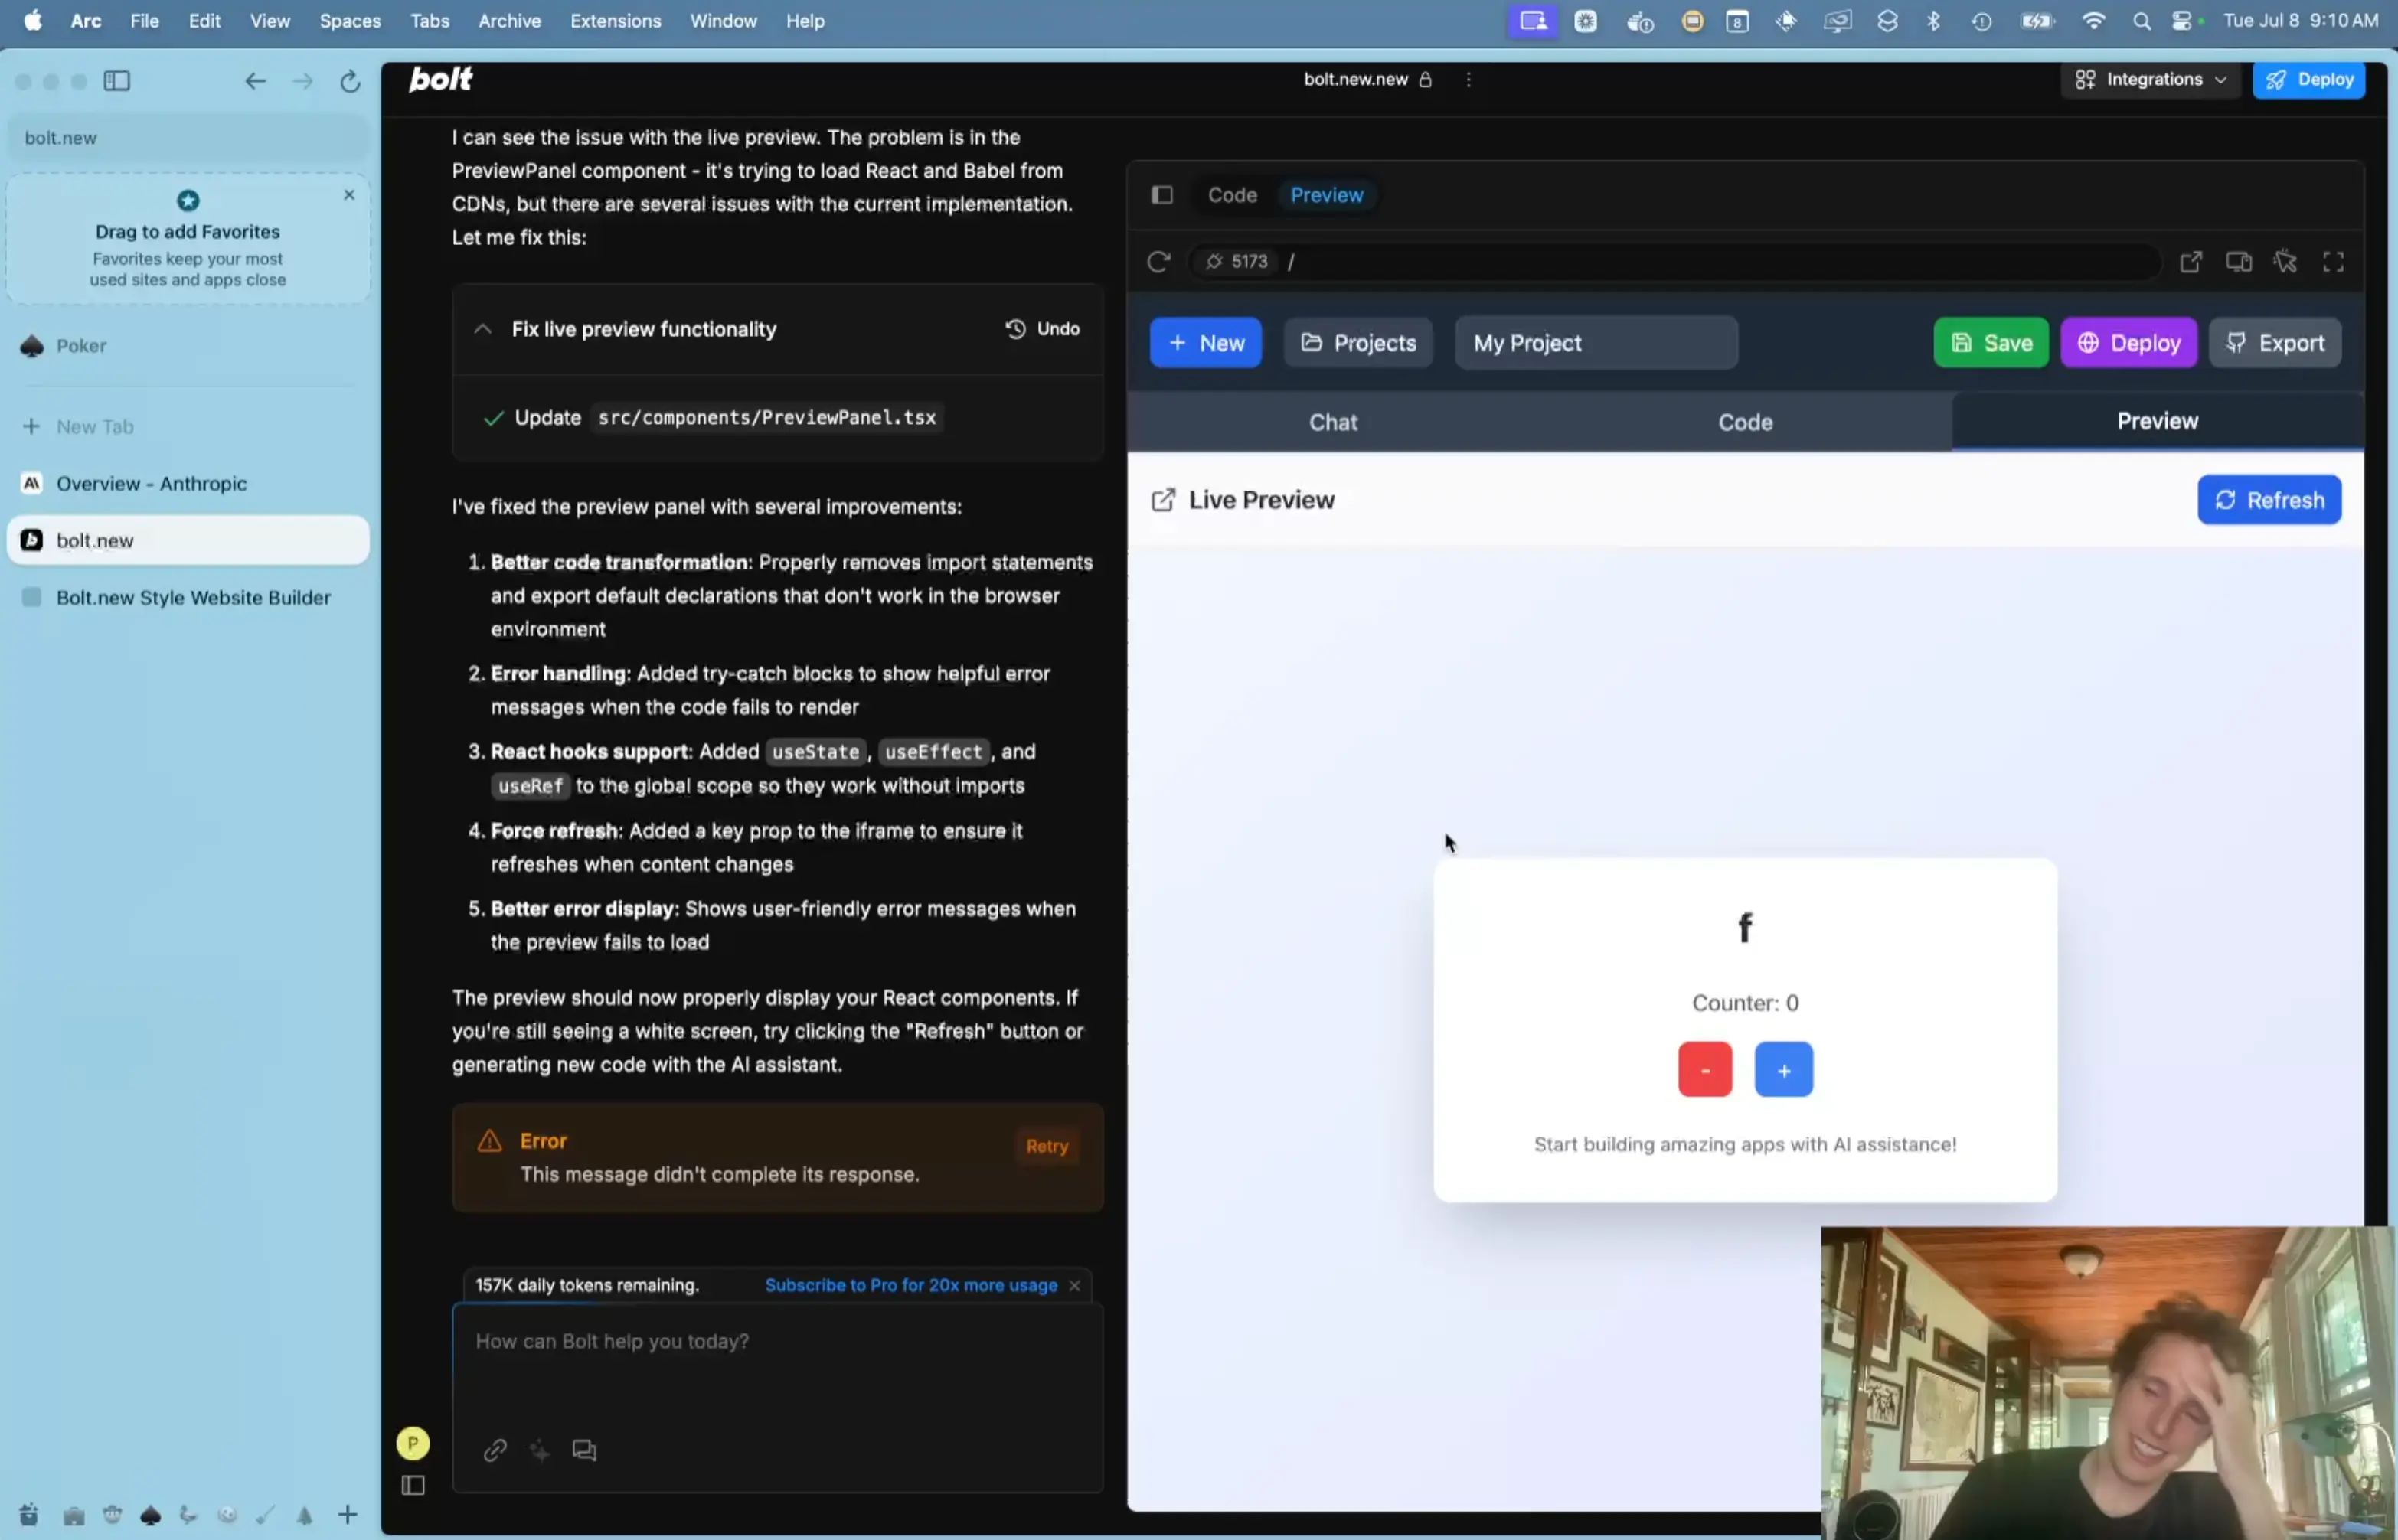
Task: Click the blue Deploy button in Bolt header
Action: point(2309,80)
